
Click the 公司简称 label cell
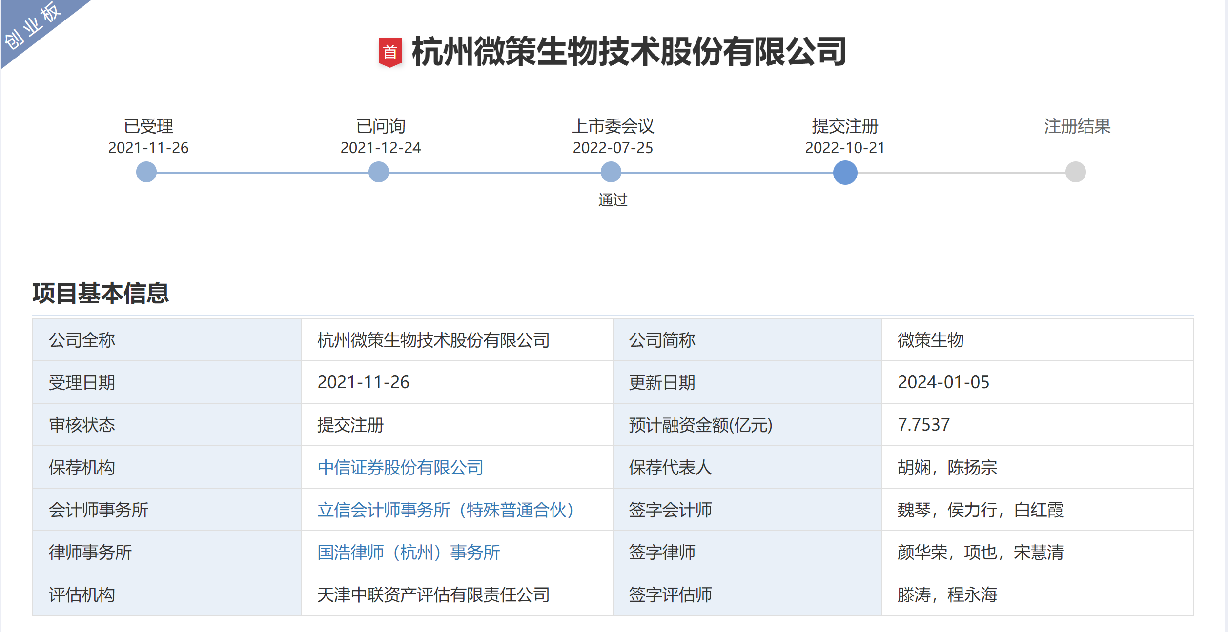747,340
